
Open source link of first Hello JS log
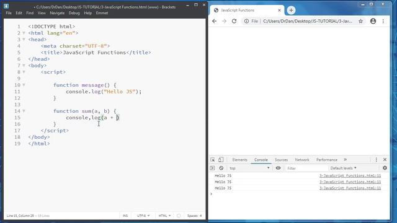(350, 176)
